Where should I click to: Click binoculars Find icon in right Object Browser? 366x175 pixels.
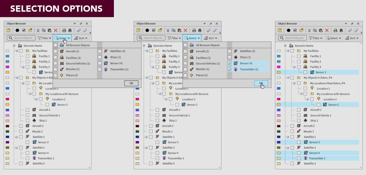341,30
